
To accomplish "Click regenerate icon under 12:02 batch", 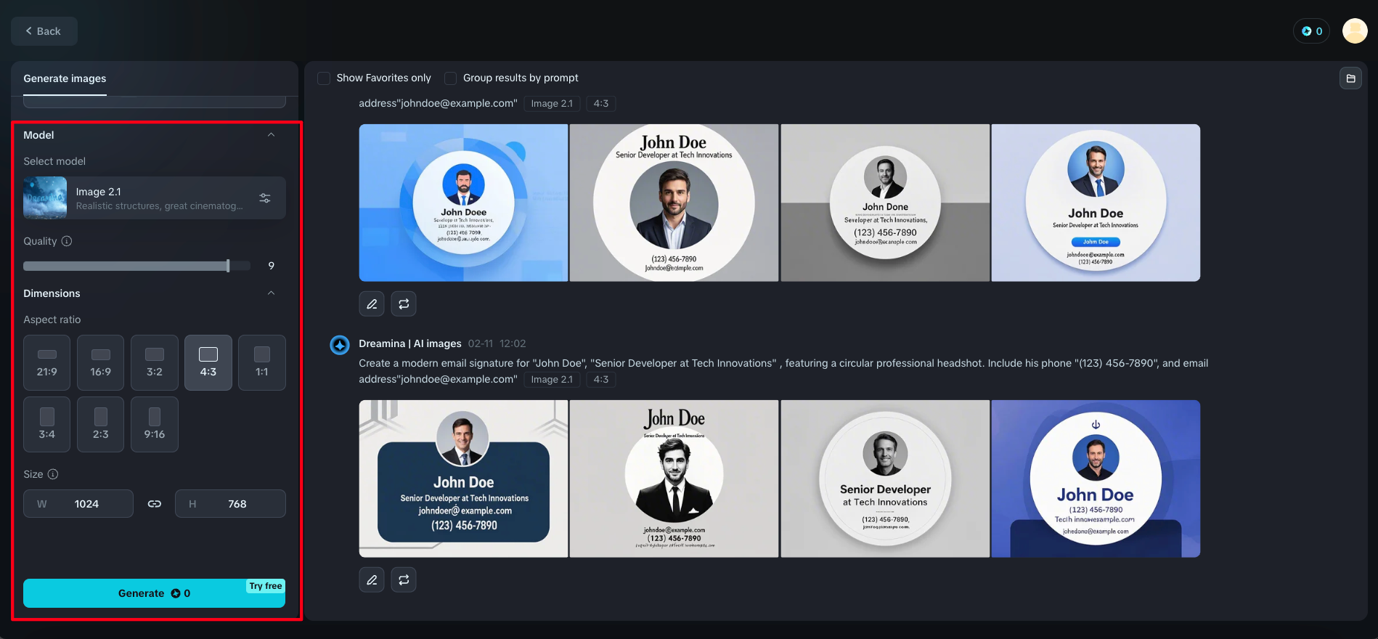I will [x=404, y=580].
